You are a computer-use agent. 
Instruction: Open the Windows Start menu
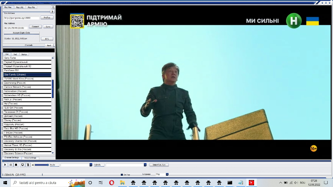(5, 183)
